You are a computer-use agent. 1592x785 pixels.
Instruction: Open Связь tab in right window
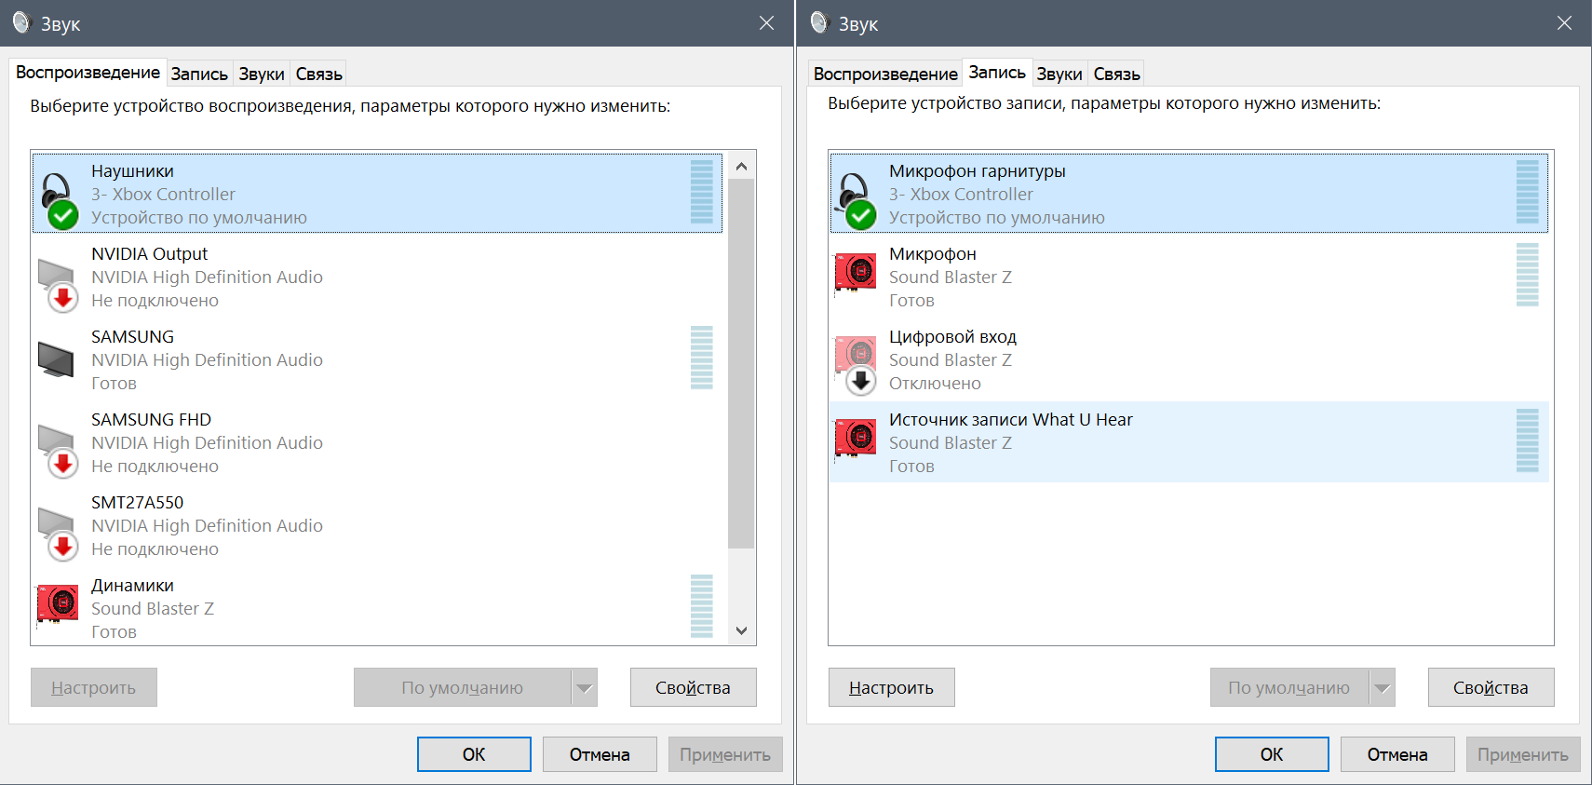click(1116, 74)
